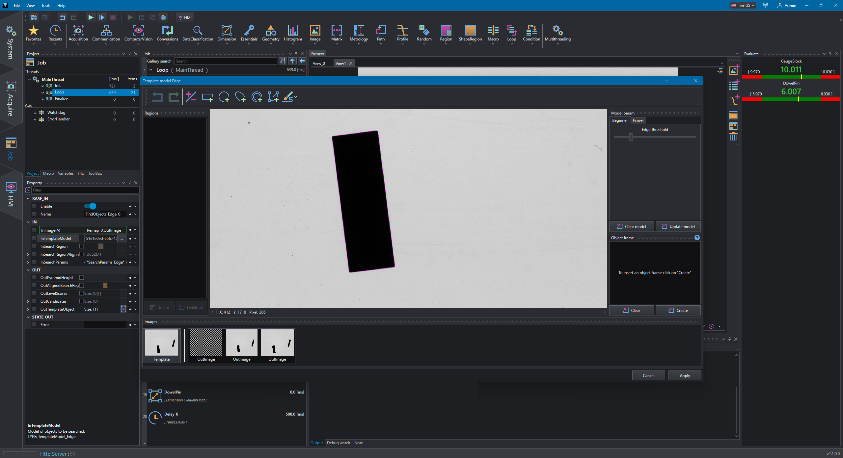
Task: Open the en-US language dropdown
Action: tap(743, 5)
